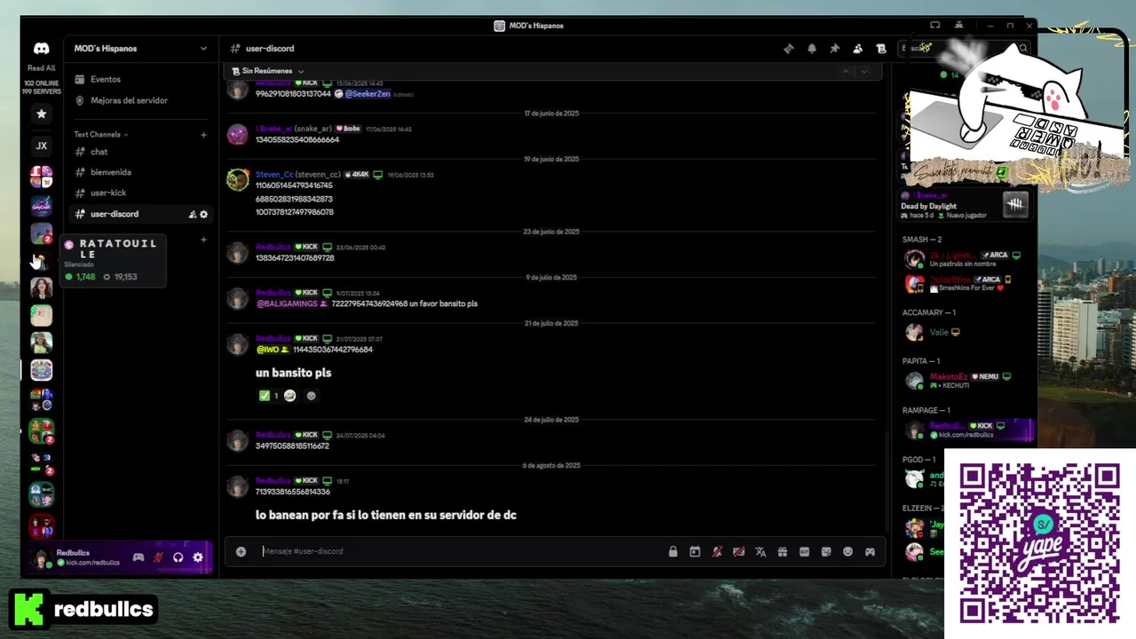Viewport: 1136px width, 639px height.
Task: Click the lock icon in message bar
Action: tap(673, 551)
